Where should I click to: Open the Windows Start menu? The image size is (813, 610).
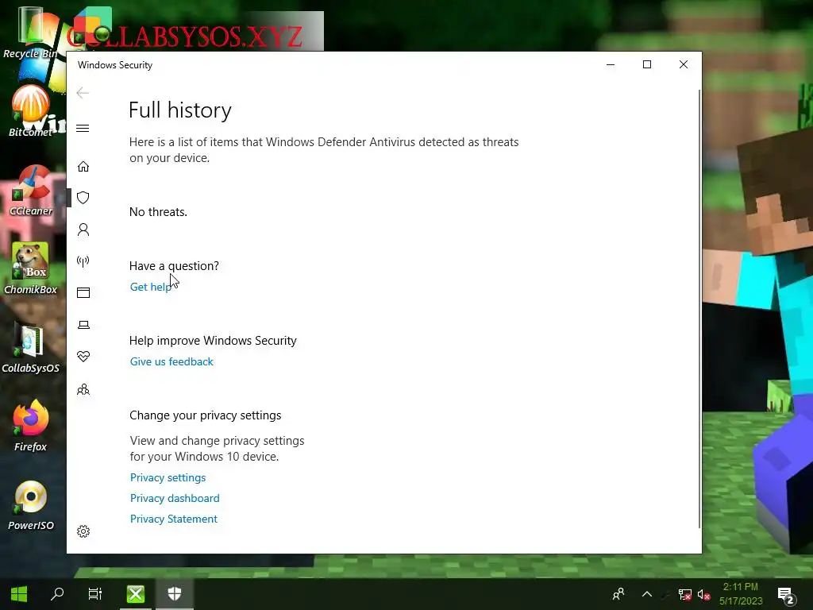19,594
